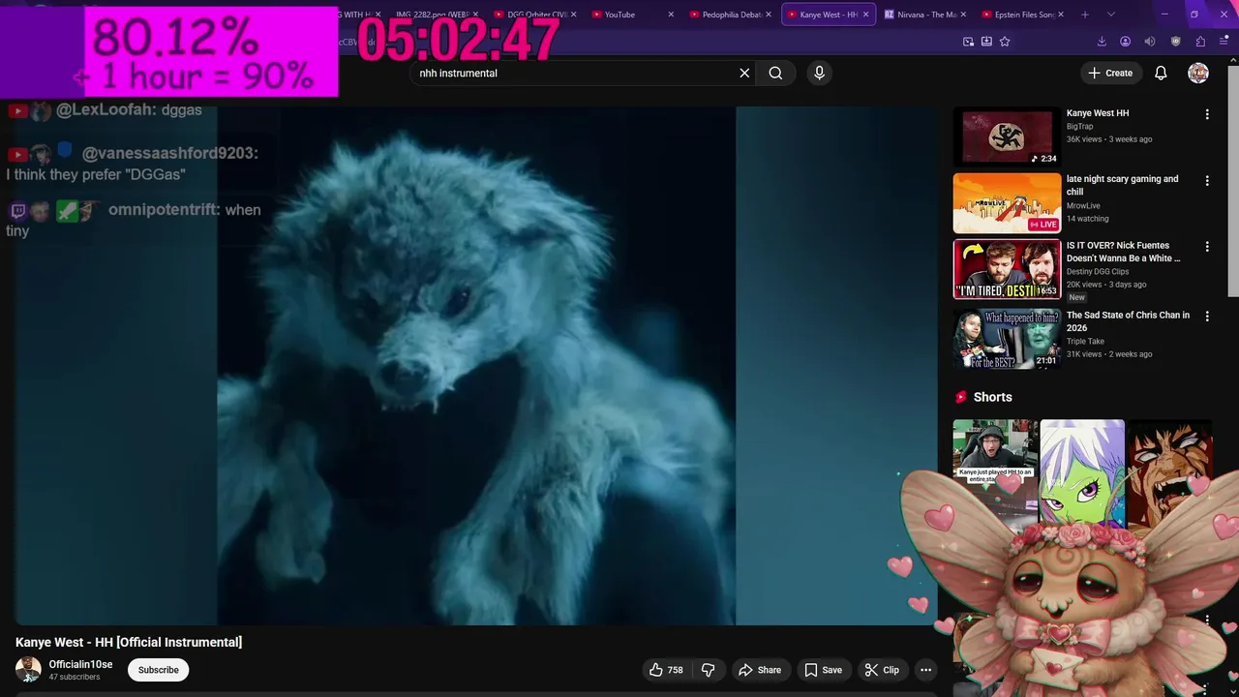Open options for 'late night scary gaming' video
The image size is (1239, 697).
click(1207, 181)
